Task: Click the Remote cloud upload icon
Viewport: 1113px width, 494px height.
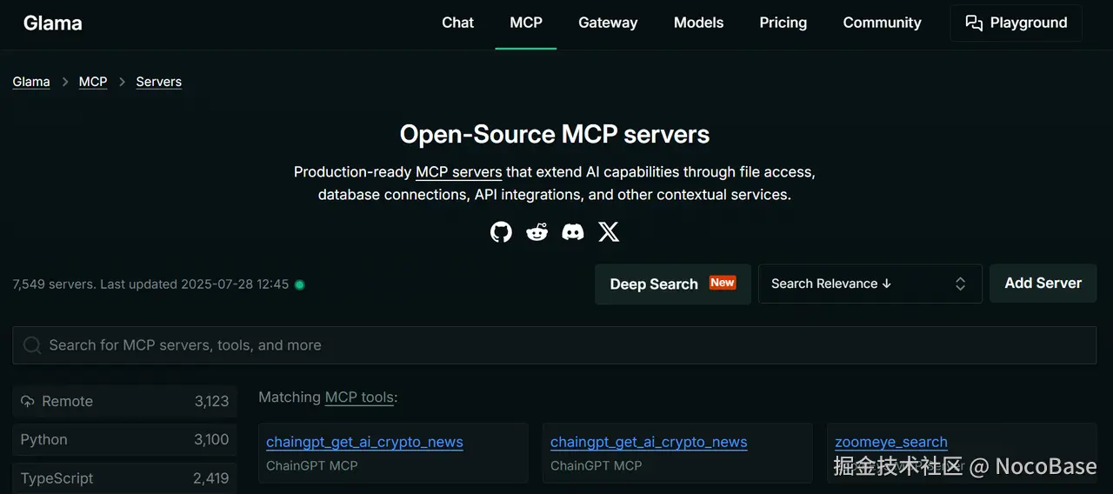Action: pos(28,401)
